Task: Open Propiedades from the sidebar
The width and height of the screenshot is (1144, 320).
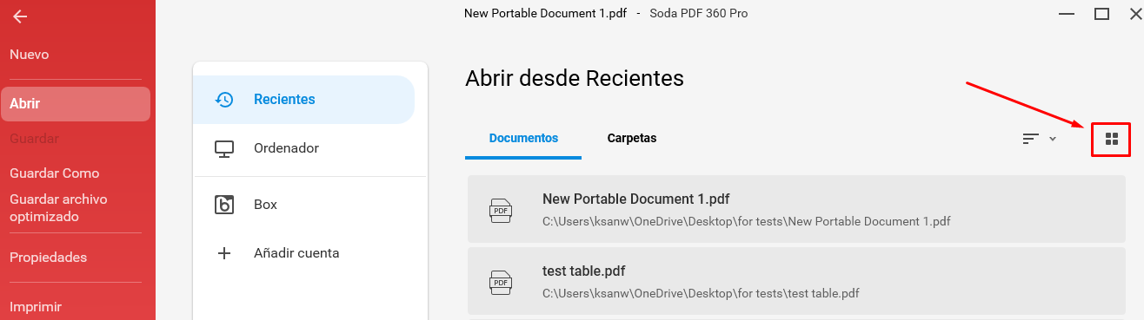Action: click(49, 258)
